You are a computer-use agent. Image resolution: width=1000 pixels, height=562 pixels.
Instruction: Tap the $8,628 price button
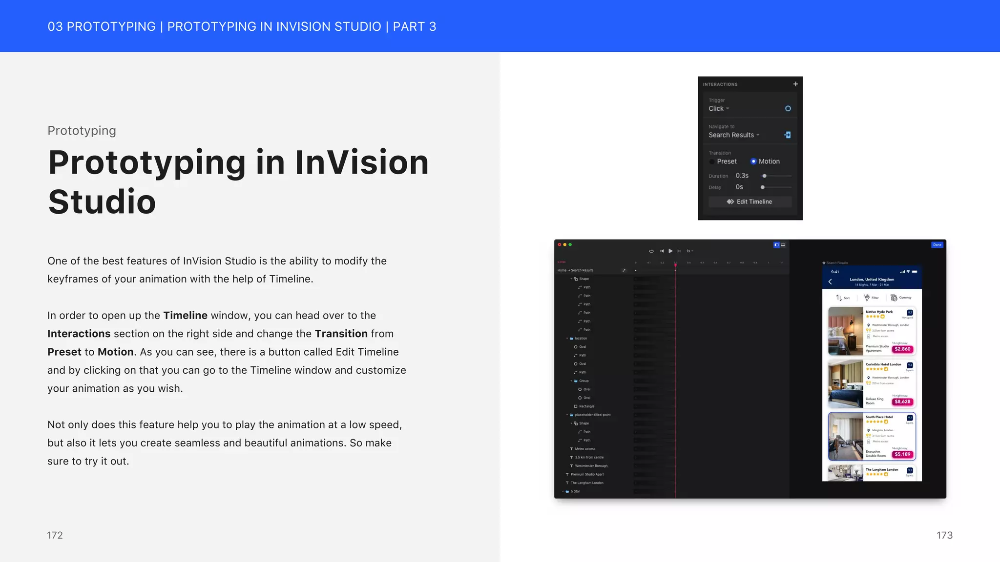(x=902, y=401)
